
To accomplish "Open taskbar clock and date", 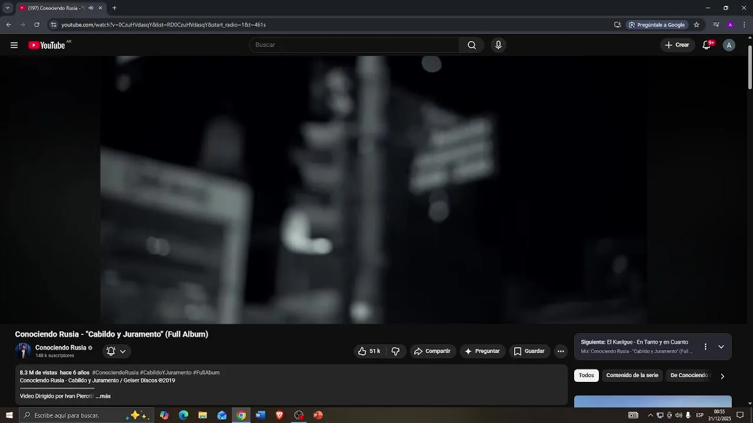I will (719, 415).
